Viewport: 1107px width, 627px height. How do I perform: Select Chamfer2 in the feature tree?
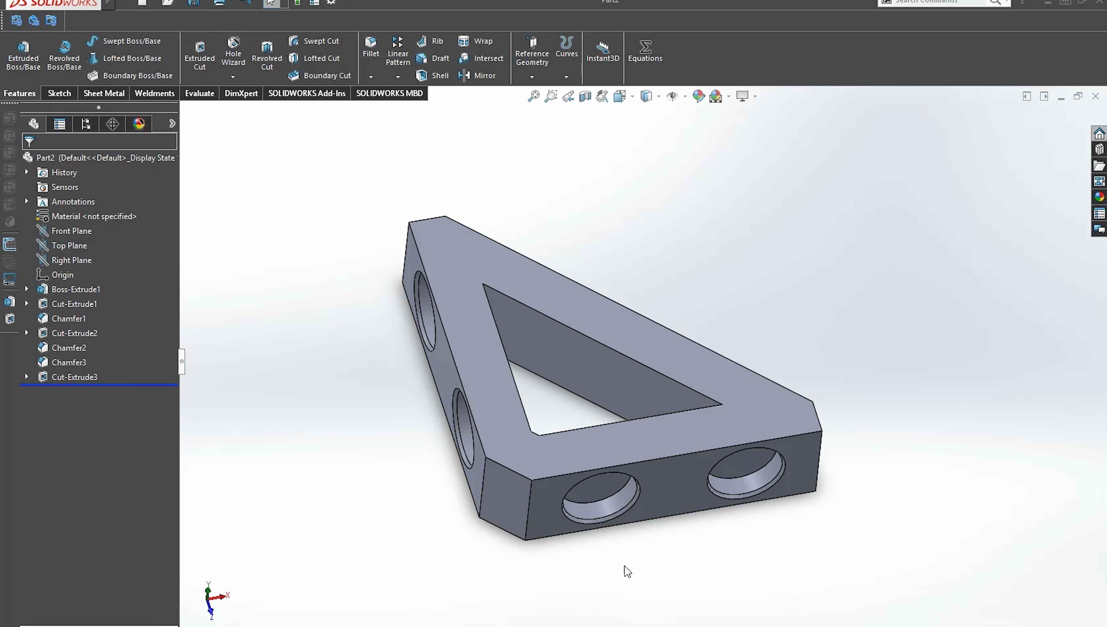(x=69, y=347)
